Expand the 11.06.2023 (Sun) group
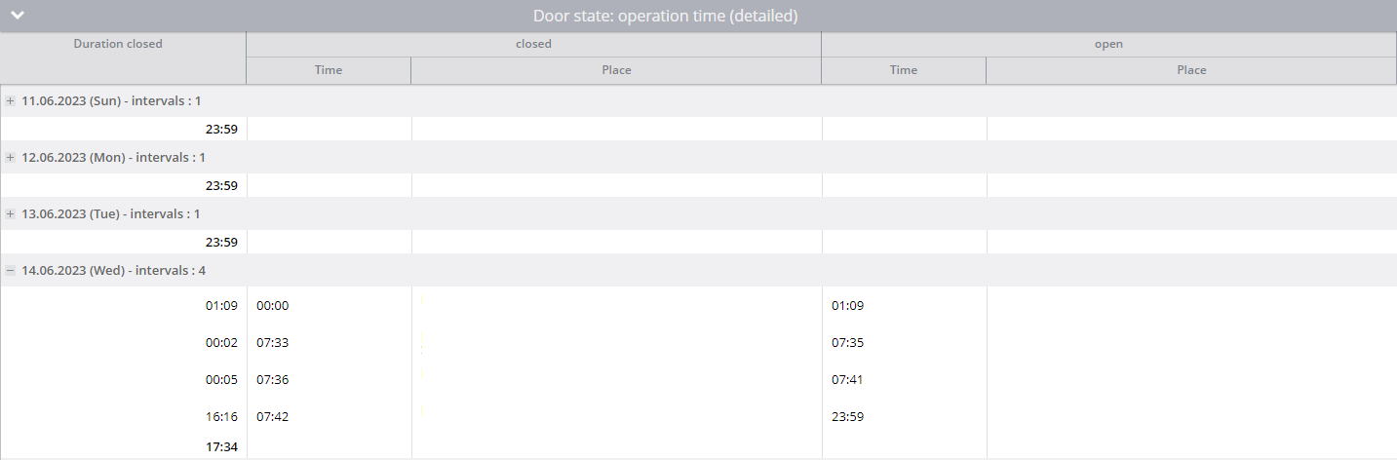 [11, 100]
